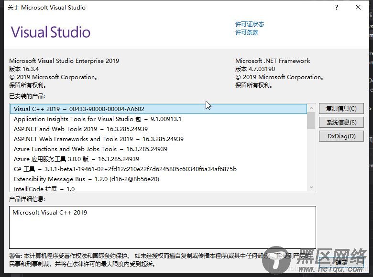
Task: Select Extensibility Message Bus row
Action: pyautogui.click(x=158, y=179)
